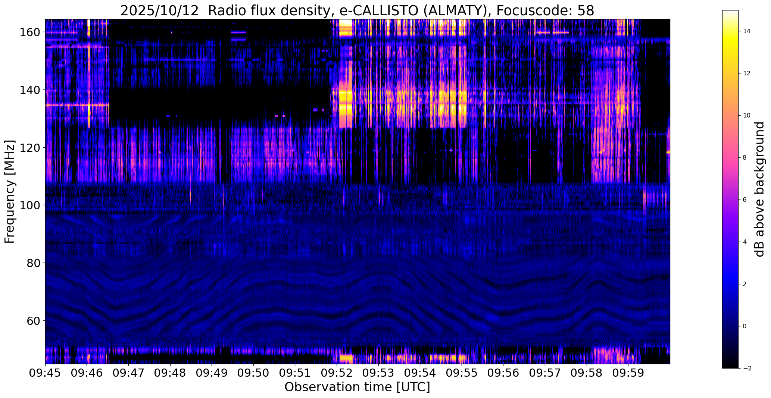
Task: Click the 140 MHz frequency tick label
Action: point(30,90)
